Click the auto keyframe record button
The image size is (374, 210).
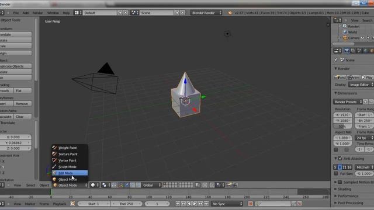click(x=250, y=204)
